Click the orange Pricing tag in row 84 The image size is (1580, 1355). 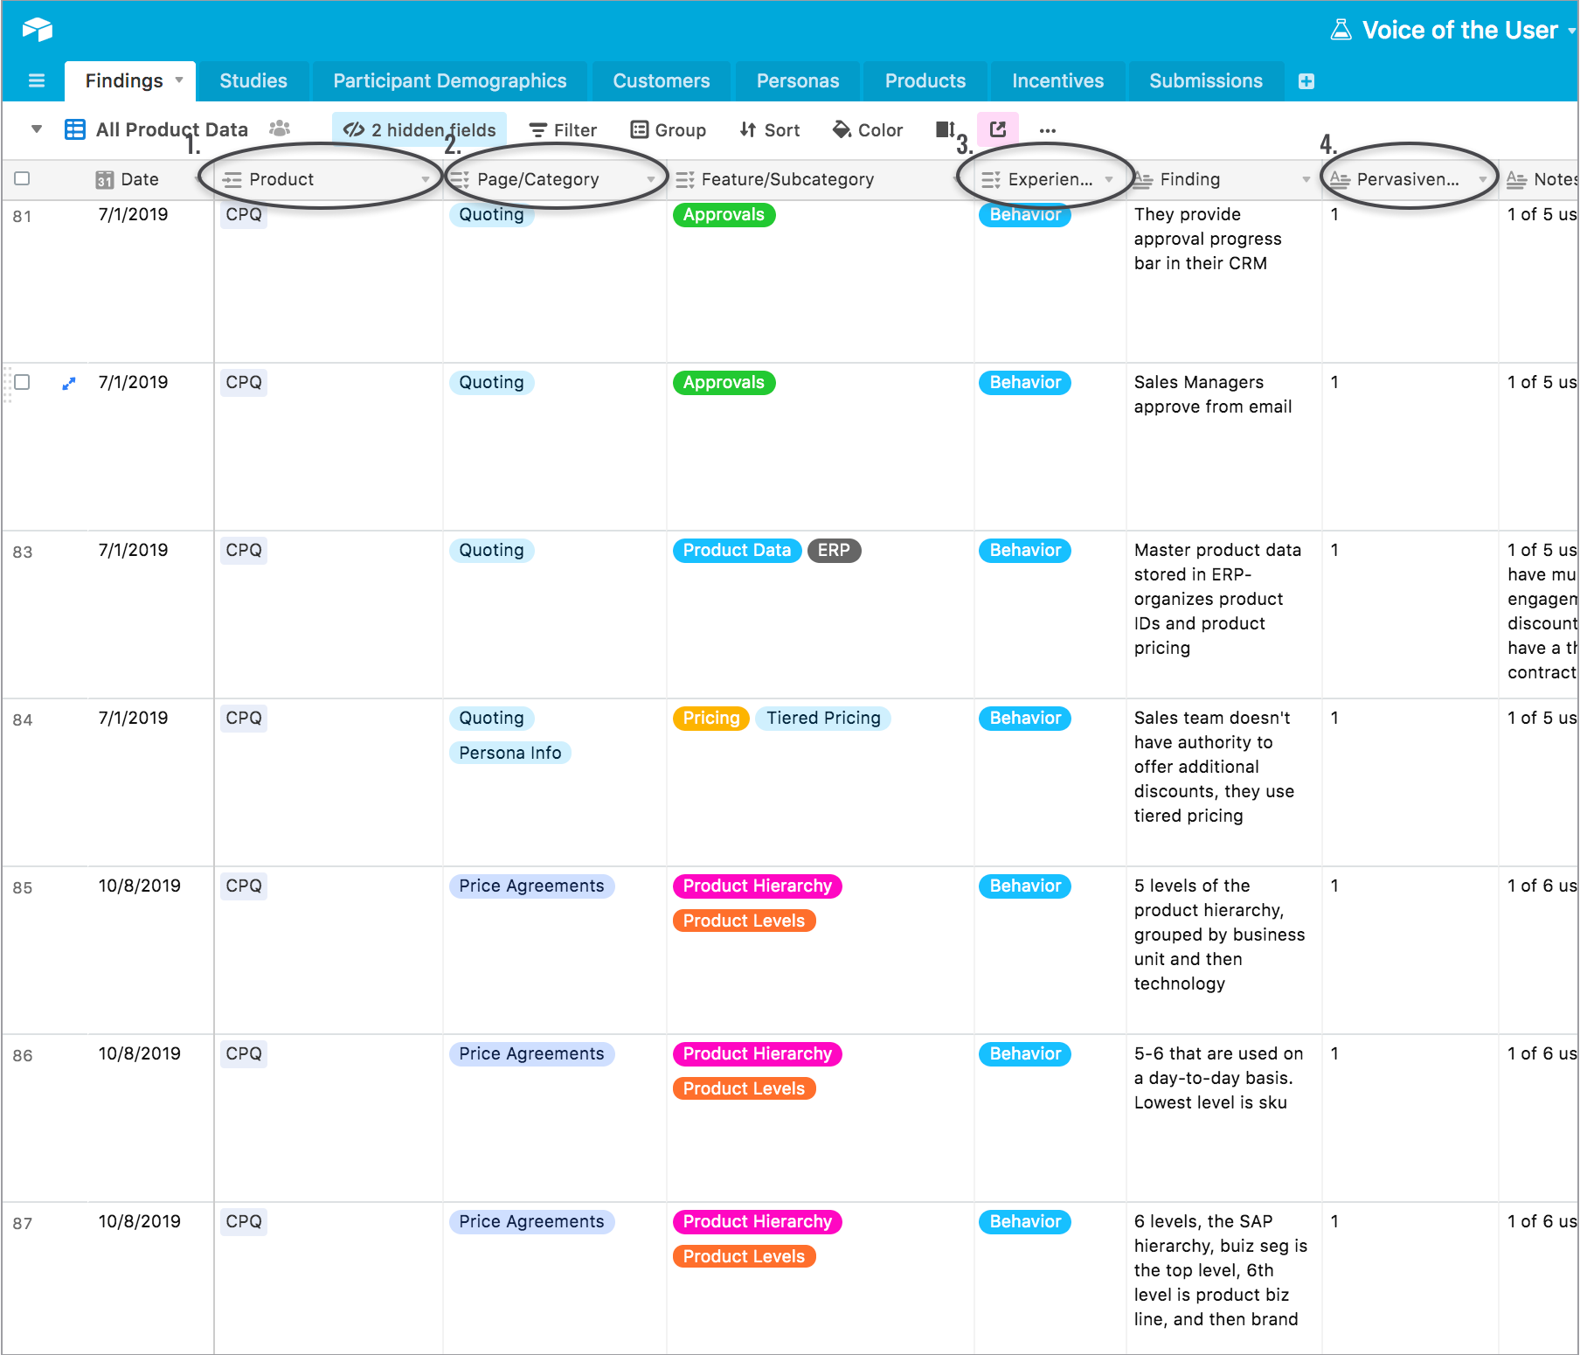(x=711, y=719)
